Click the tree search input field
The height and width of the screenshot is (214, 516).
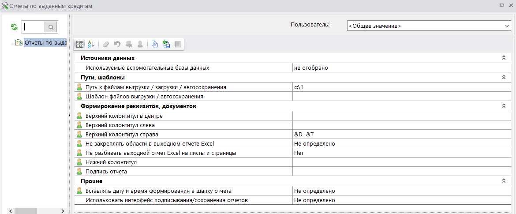34,27
